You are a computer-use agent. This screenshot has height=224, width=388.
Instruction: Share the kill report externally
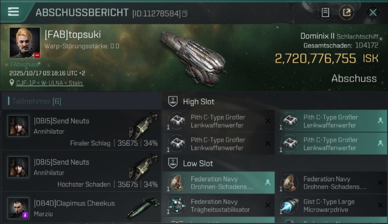(x=347, y=13)
